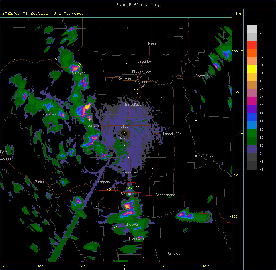This screenshot has width=276, height=270.
Task: Click the Okotoks city label
Action: (132, 224)
